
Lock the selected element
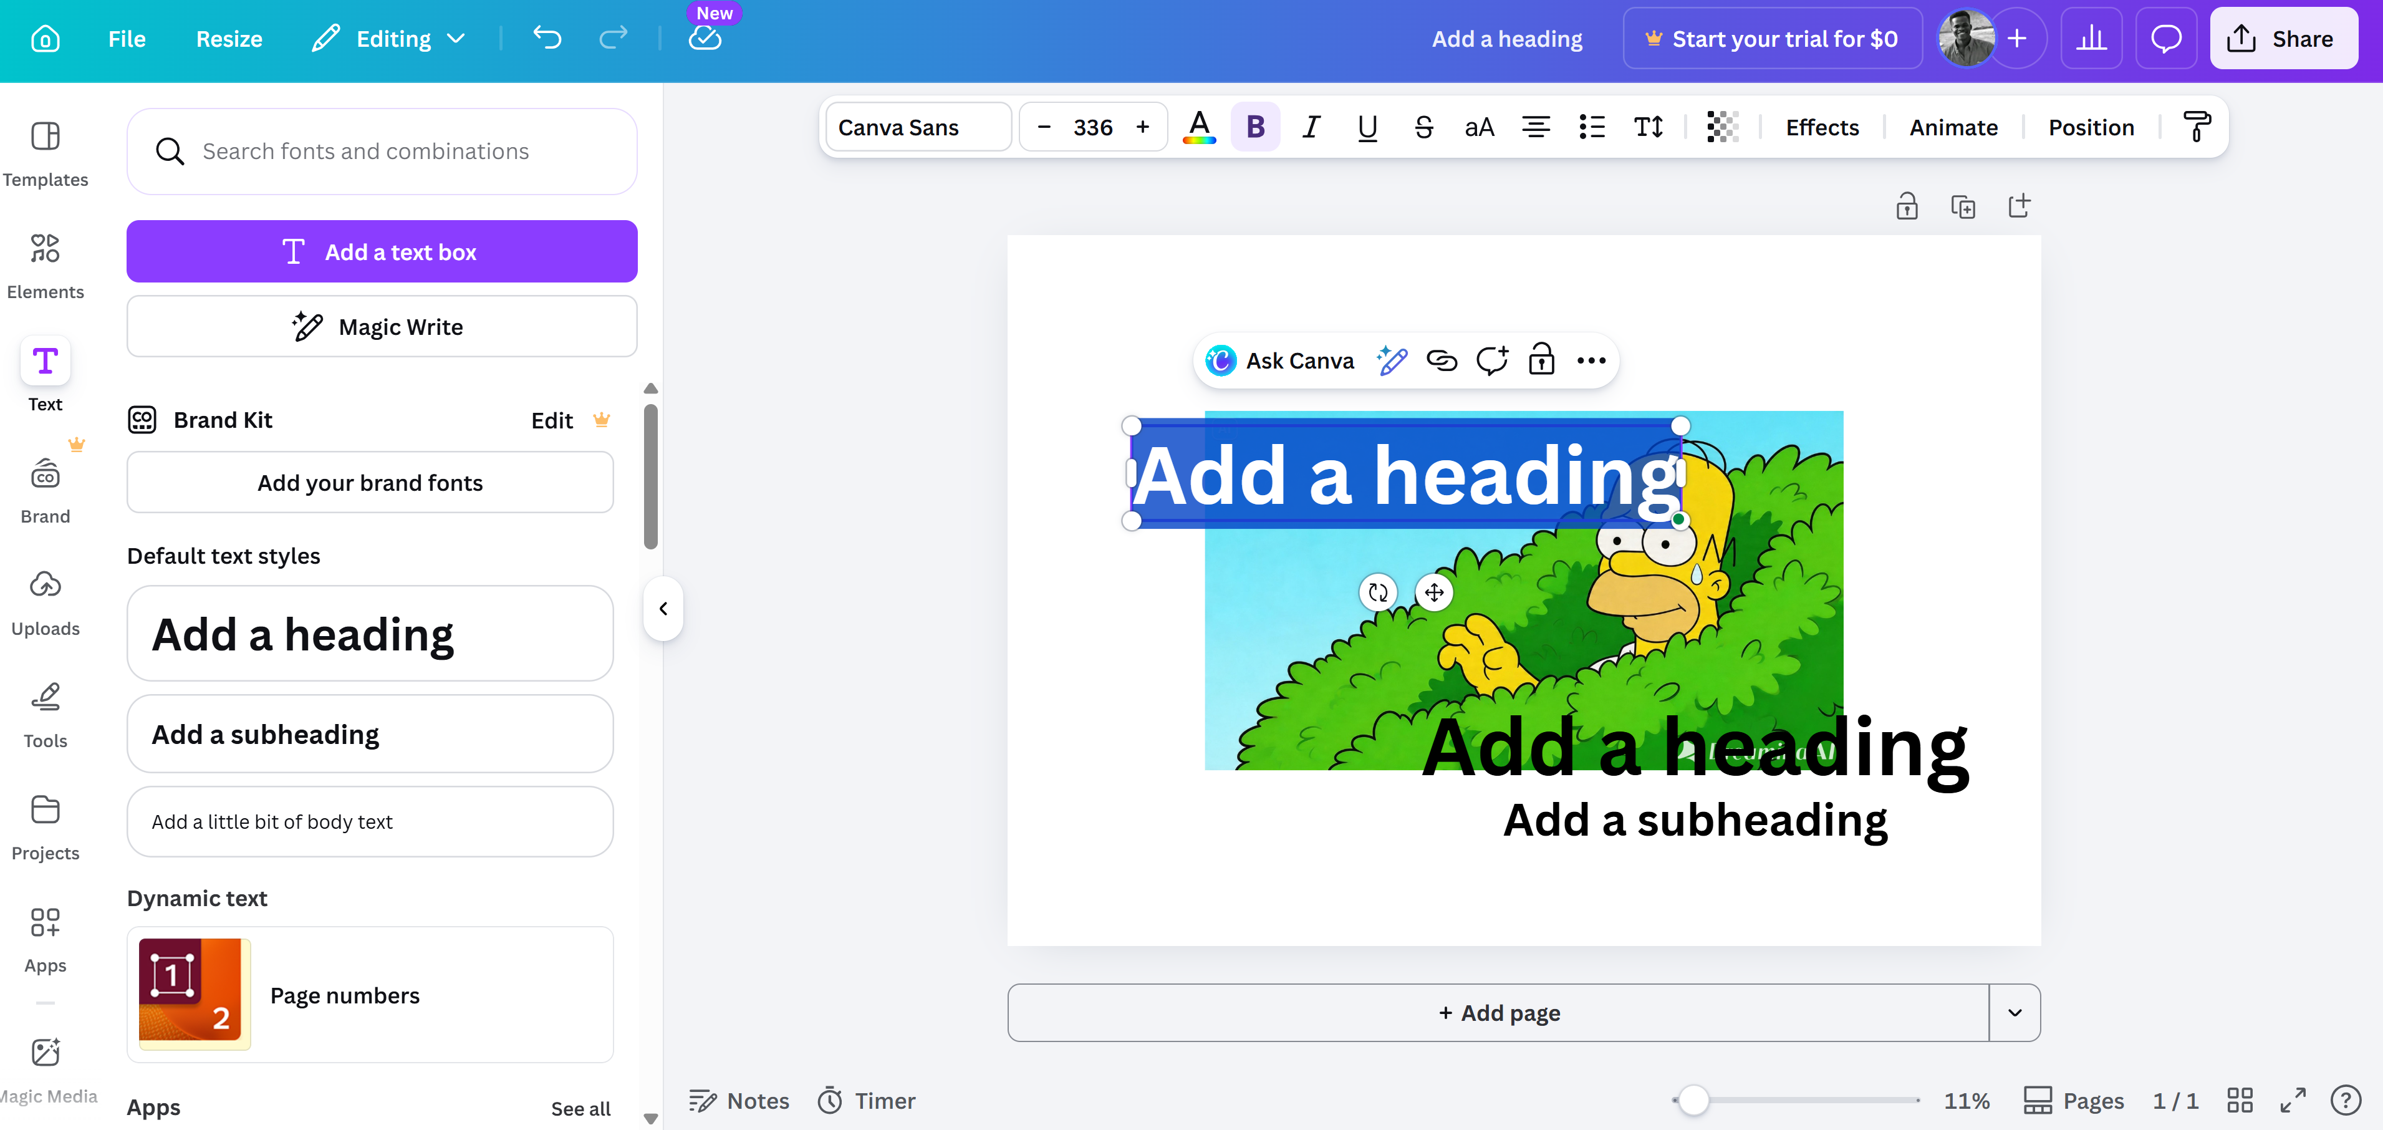click(1541, 360)
